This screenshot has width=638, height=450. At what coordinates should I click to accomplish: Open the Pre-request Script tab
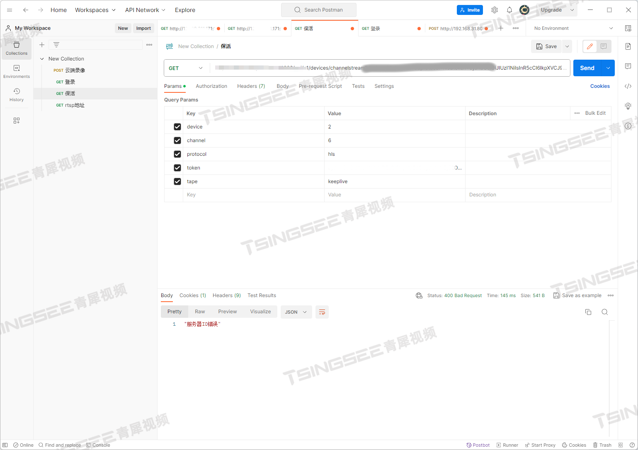click(x=320, y=86)
